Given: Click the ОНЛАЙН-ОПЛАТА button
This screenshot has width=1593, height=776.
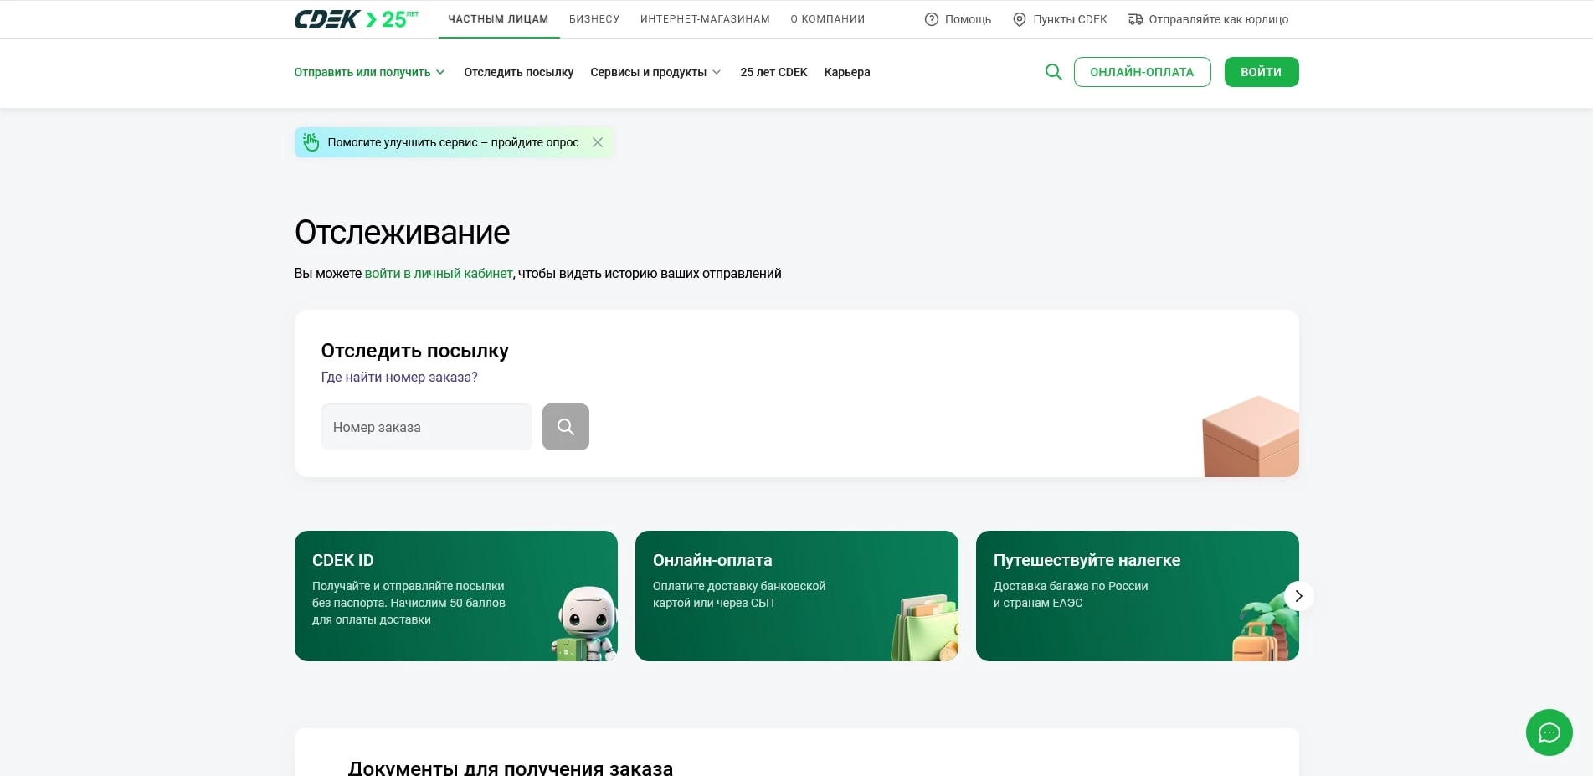Looking at the screenshot, I should tap(1142, 72).
